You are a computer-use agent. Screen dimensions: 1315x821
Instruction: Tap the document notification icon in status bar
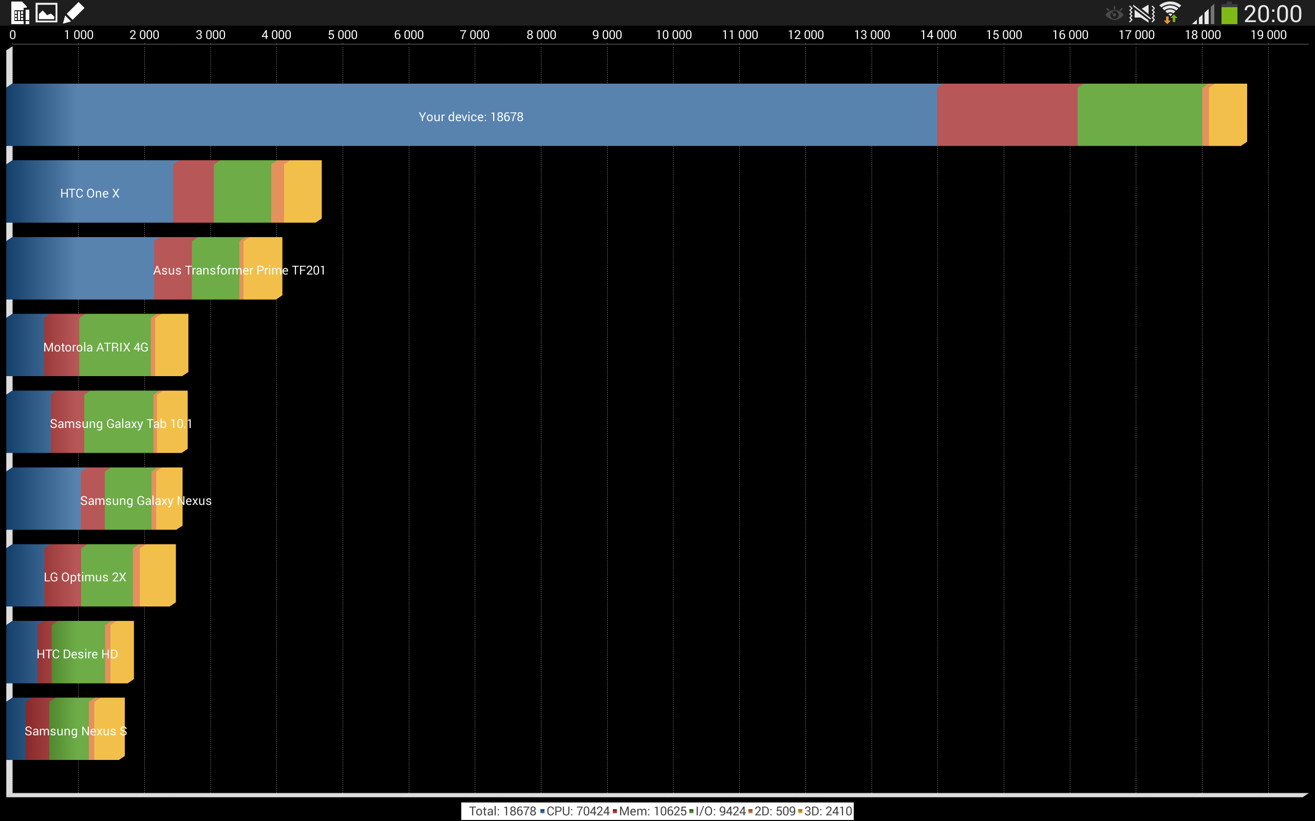point(20,13)
